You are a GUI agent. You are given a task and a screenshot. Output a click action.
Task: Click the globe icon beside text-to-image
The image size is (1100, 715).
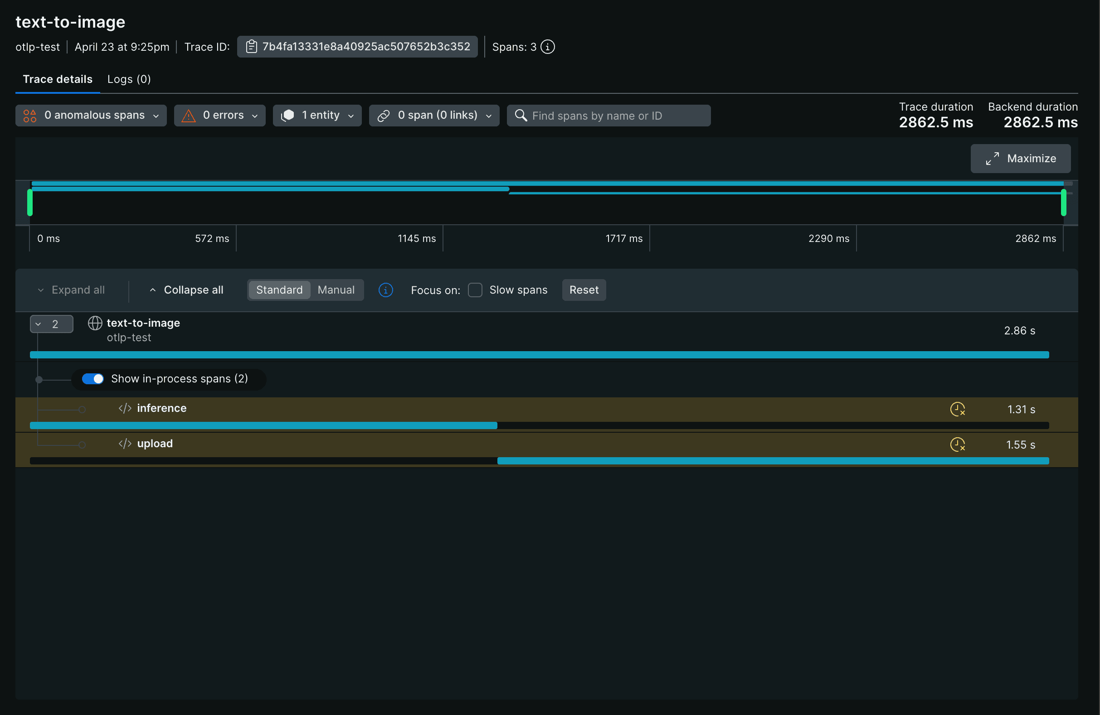[x=95, y=324]
